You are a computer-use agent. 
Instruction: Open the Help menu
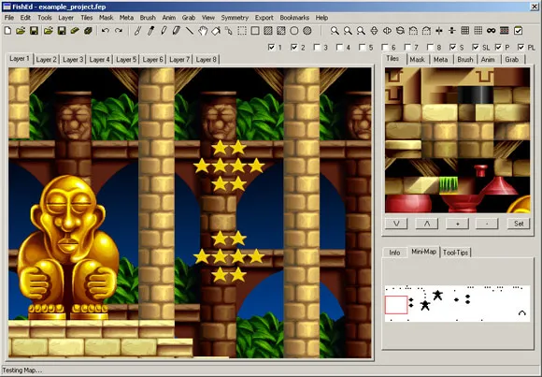point(321,18)
